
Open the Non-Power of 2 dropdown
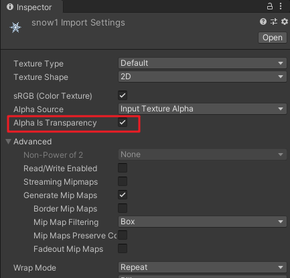202,154
